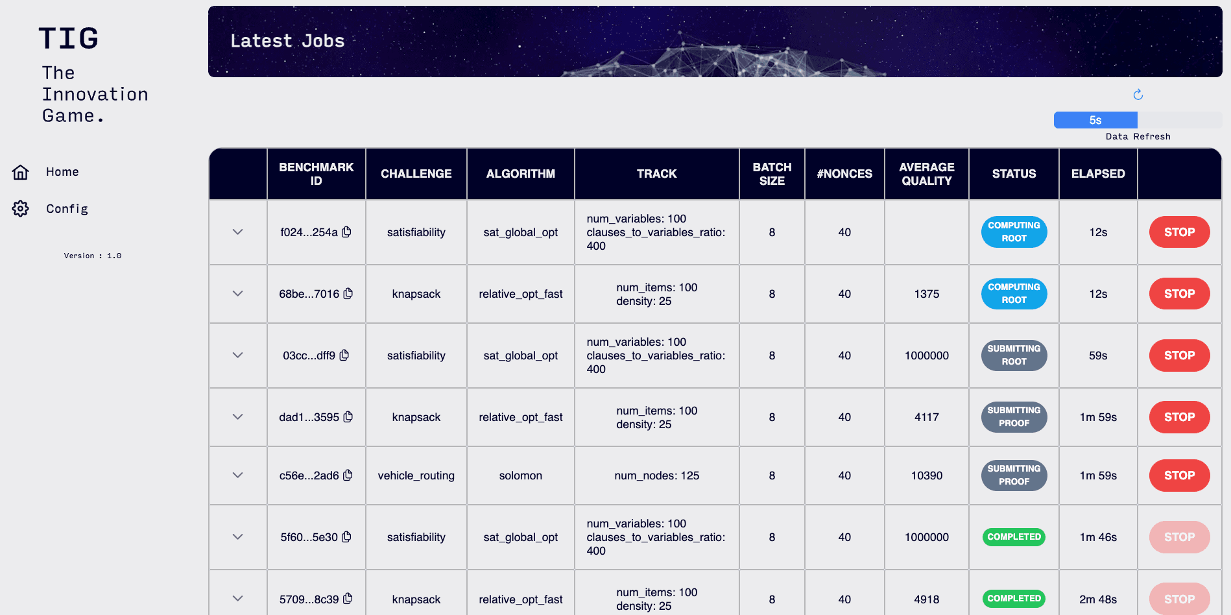Copy benchmark ID dad1...3595
1231x615 pixels.
[348, 416]
